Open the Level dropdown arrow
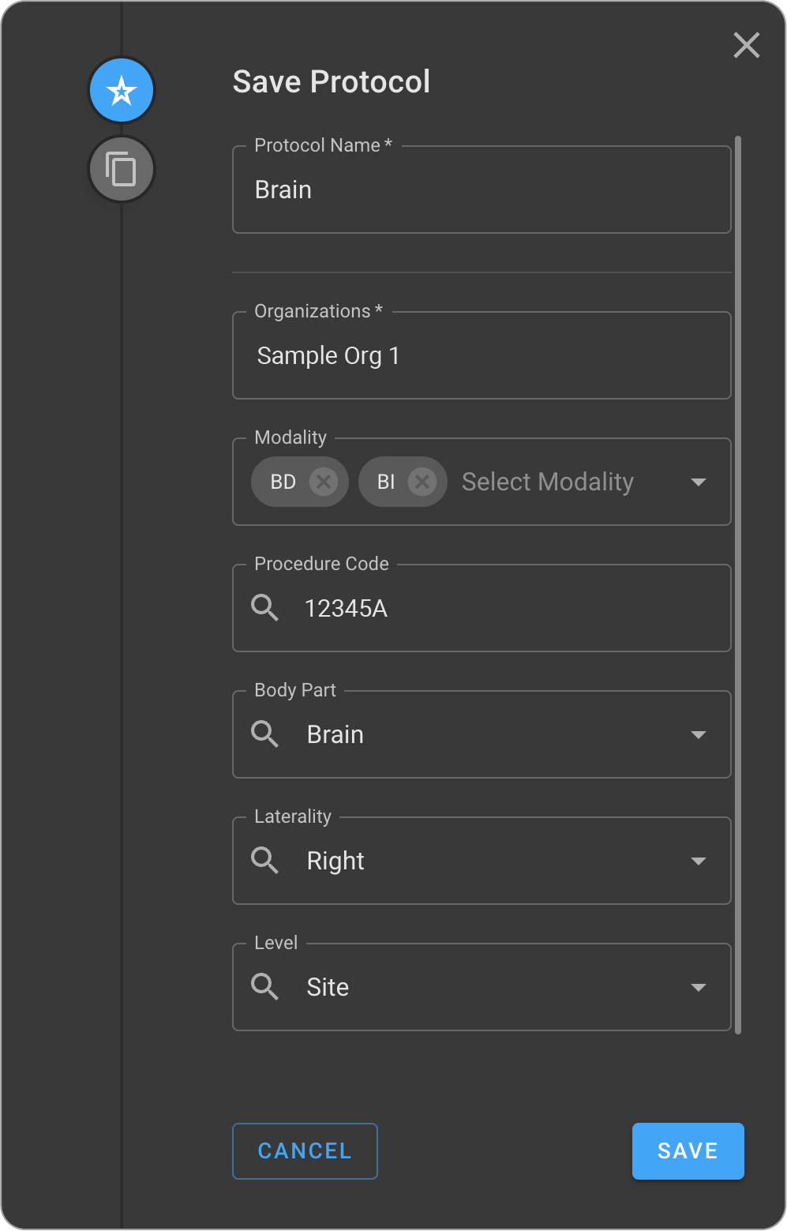This screenshot has height=1231, width=787. 698,987
